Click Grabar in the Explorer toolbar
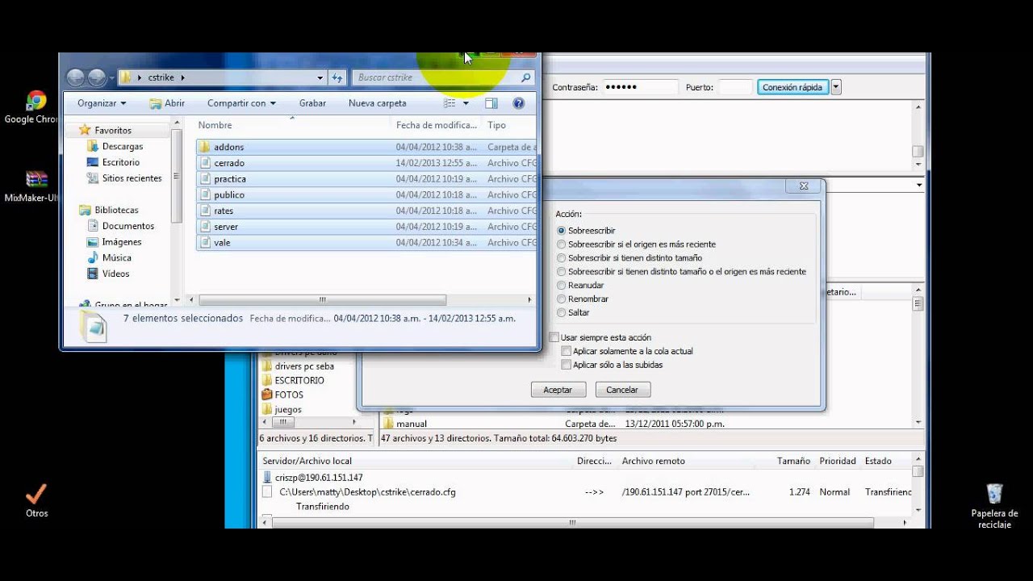The width and height of the screenshot is (1033, 581). click(312, 103)
